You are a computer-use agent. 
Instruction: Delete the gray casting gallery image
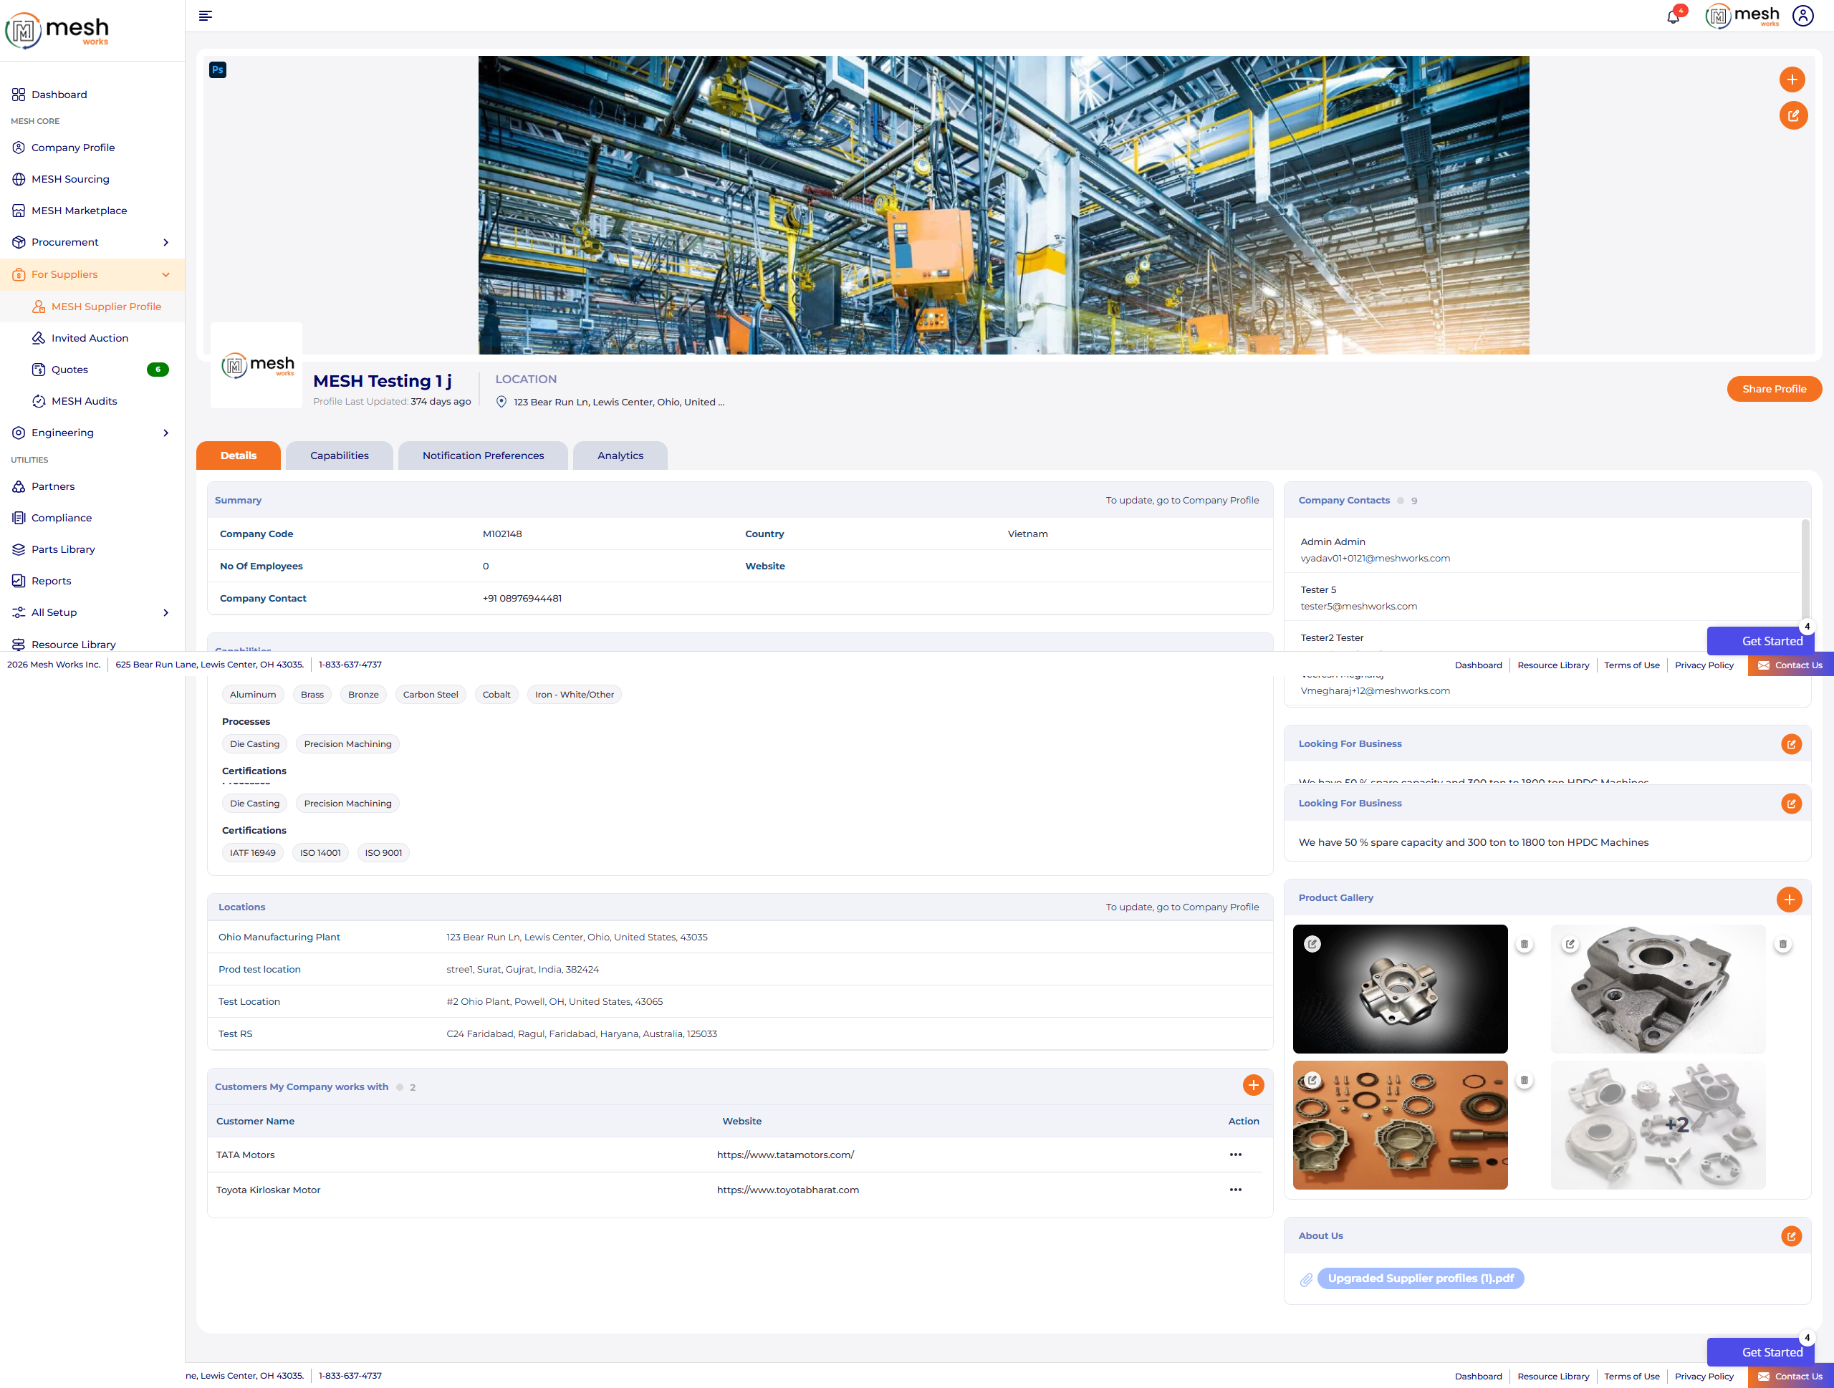coord(1782,944)
